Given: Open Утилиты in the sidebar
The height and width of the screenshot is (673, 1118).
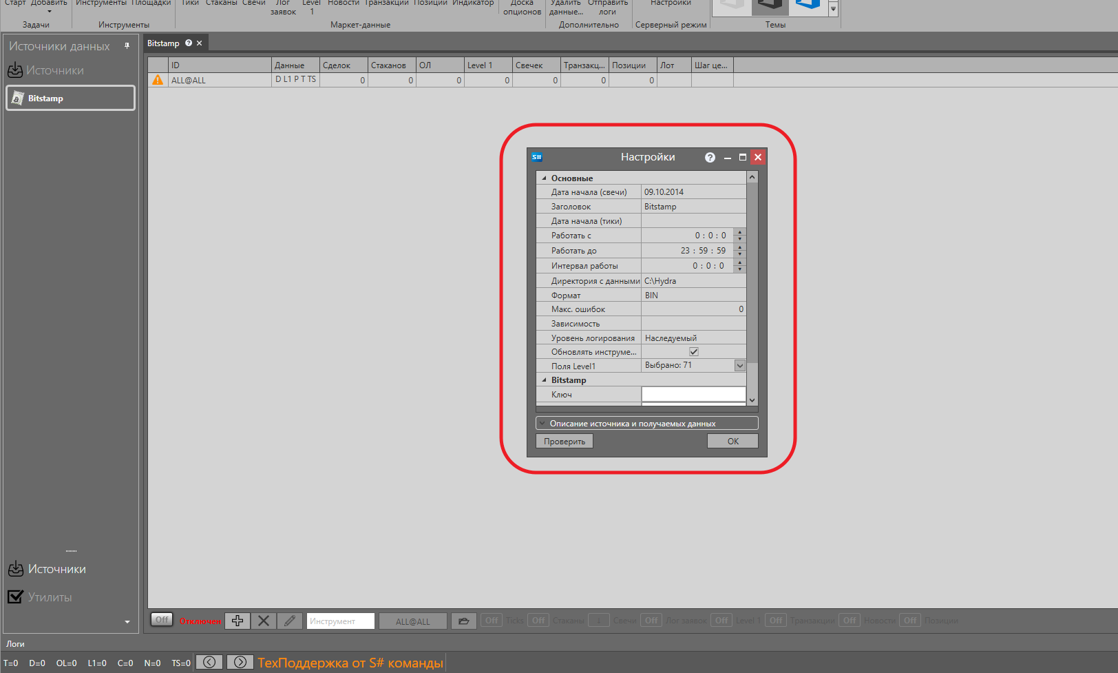Looking at the screenshot, I should point(40,597).
